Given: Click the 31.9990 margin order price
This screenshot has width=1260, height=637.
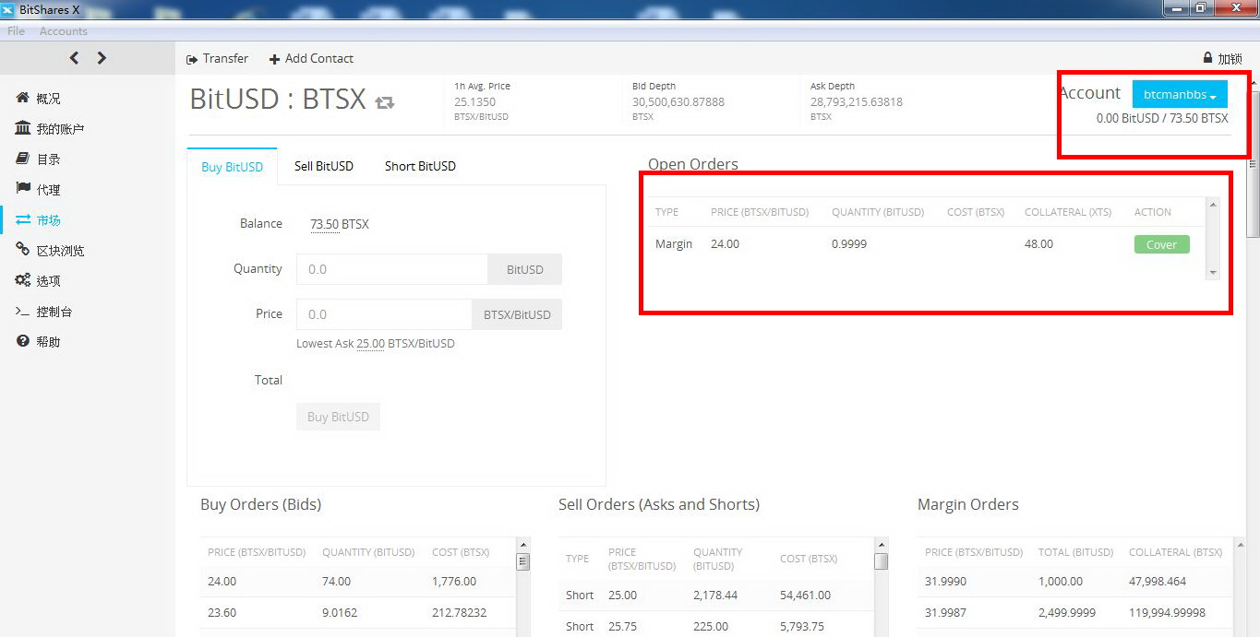Looking at the screenshot, I should tap(945, 582).
